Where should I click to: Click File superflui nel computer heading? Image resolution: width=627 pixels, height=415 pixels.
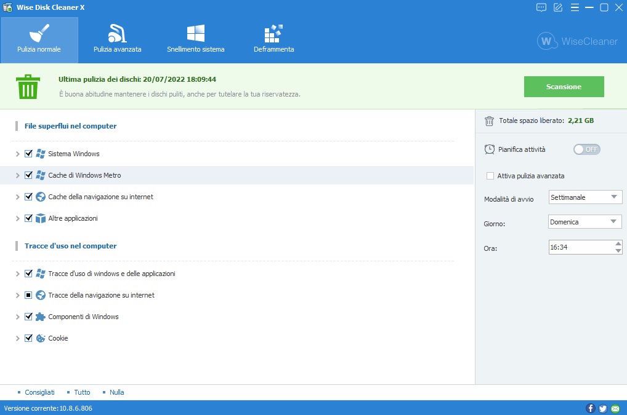pyautogui.click(x=70, y=126)
